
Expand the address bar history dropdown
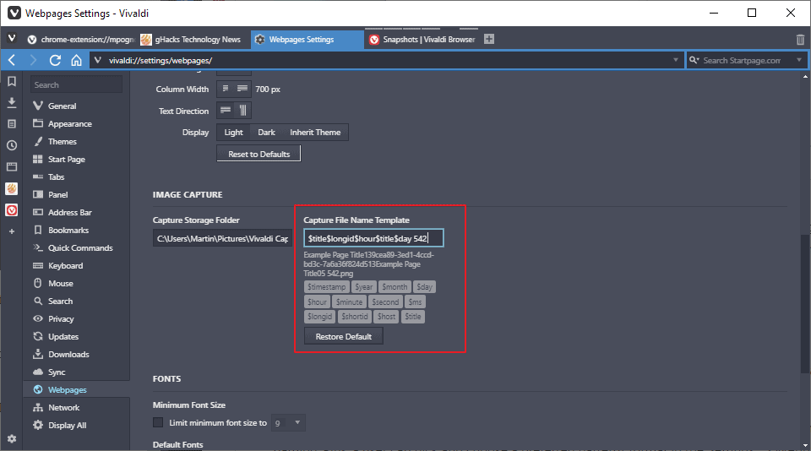click(675, 60)
